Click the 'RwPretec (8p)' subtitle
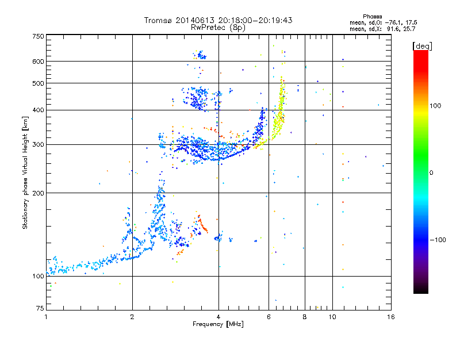The image size is (460, 345). pos(218,28)
